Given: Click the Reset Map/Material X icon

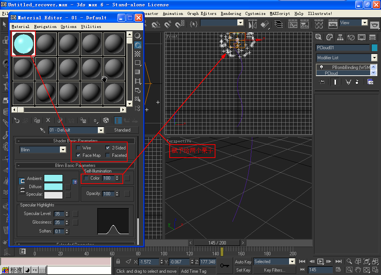Looking at the screenshot, I should [x=48, y=120].
